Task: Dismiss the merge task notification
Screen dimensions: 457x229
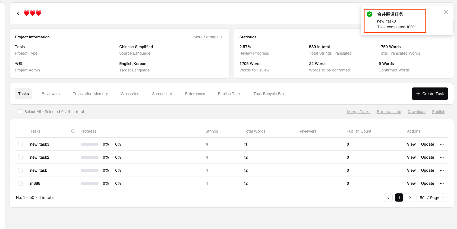Action: (446, 12)
